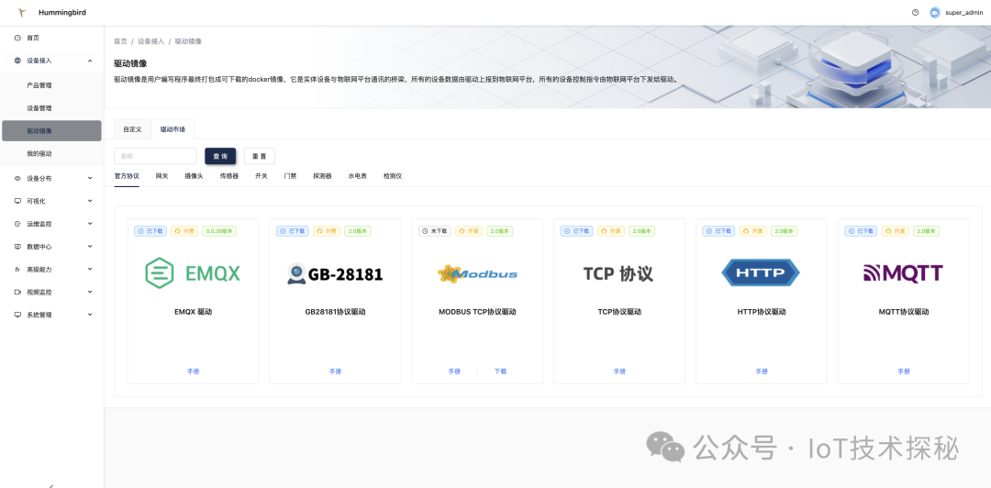Expand the 高级能力 menu chevron
The image size is (991, 488).
[90, 270]
